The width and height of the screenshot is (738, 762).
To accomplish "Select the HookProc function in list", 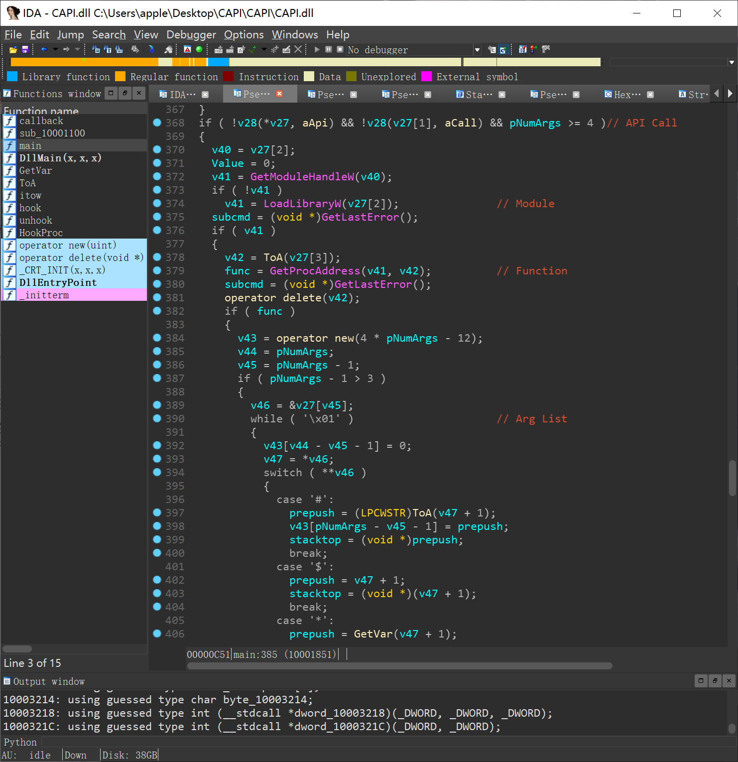I will pyautogui.click(x=41, y=233).
